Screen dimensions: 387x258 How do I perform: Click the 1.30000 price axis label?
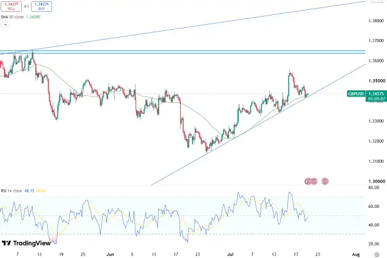tap(377, 181)
